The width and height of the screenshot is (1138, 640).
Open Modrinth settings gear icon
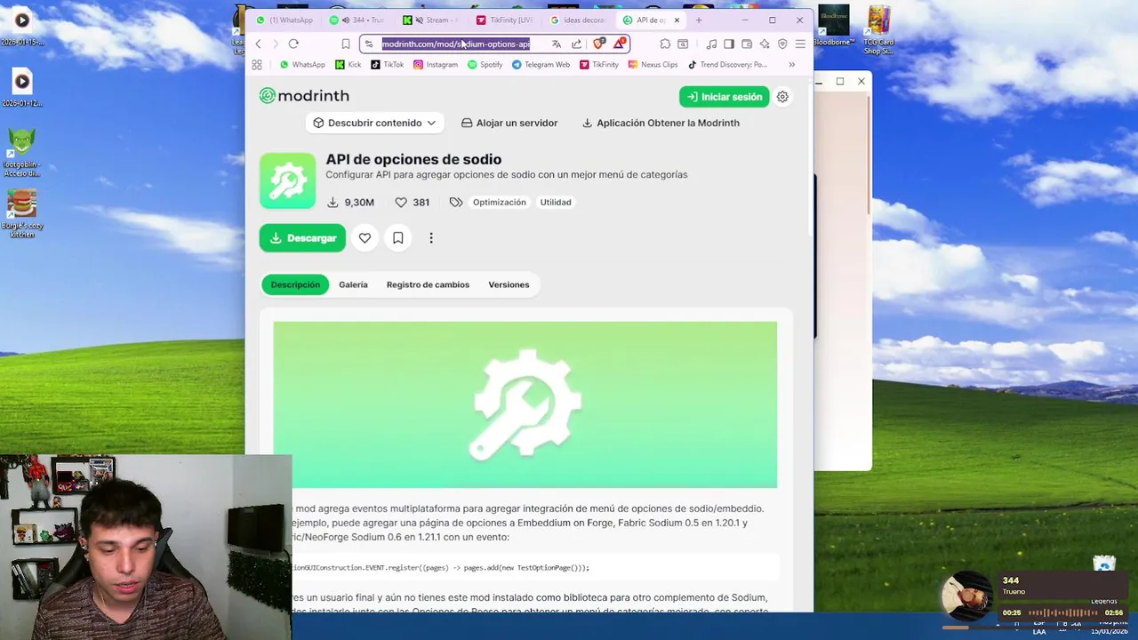(x=782, y=97)
